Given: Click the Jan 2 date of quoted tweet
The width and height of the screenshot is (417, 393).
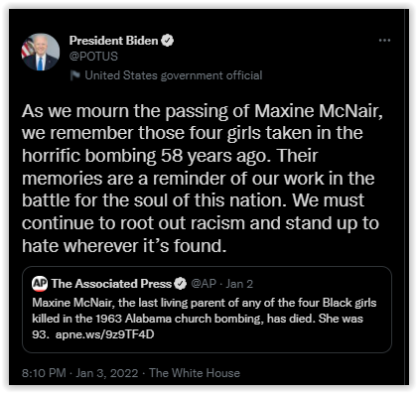Looking at the screenshot, I should (239, 284).
